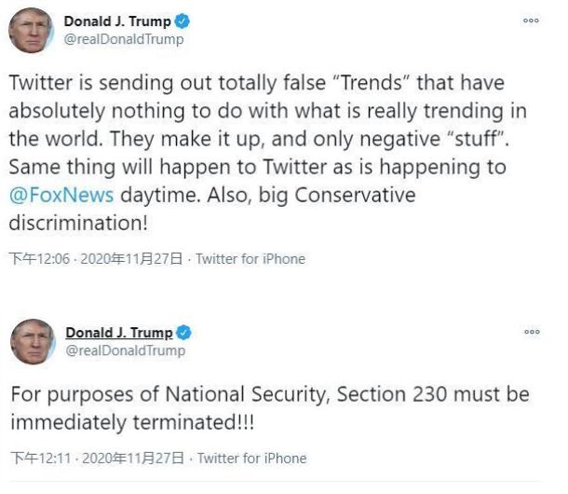Open the @realDonaldTrump handle in the first tweet
This screenshot has width=568, height=494.
pyautogui.click(x=124, y=39)
